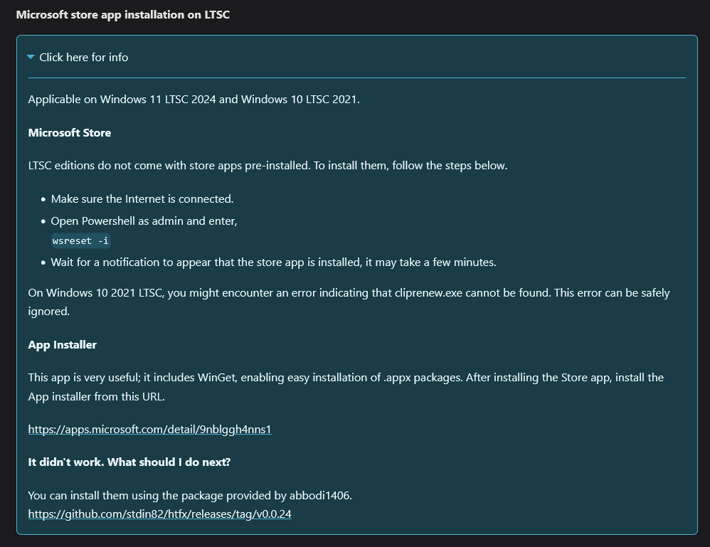This screenshot has height=547, width=710.
Task: Click the 'Click here for info' summary text
Action: pyautogui.click(x=84, y=58)
